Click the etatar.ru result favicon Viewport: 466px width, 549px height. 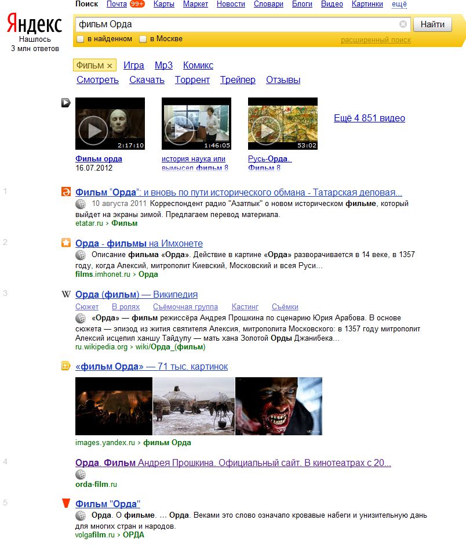tap(66, 192)
